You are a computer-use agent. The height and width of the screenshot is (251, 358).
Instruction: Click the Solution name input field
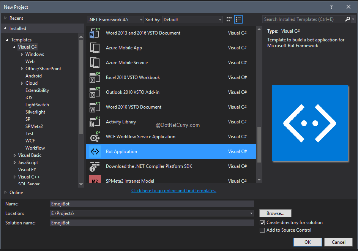coord(152,223)
